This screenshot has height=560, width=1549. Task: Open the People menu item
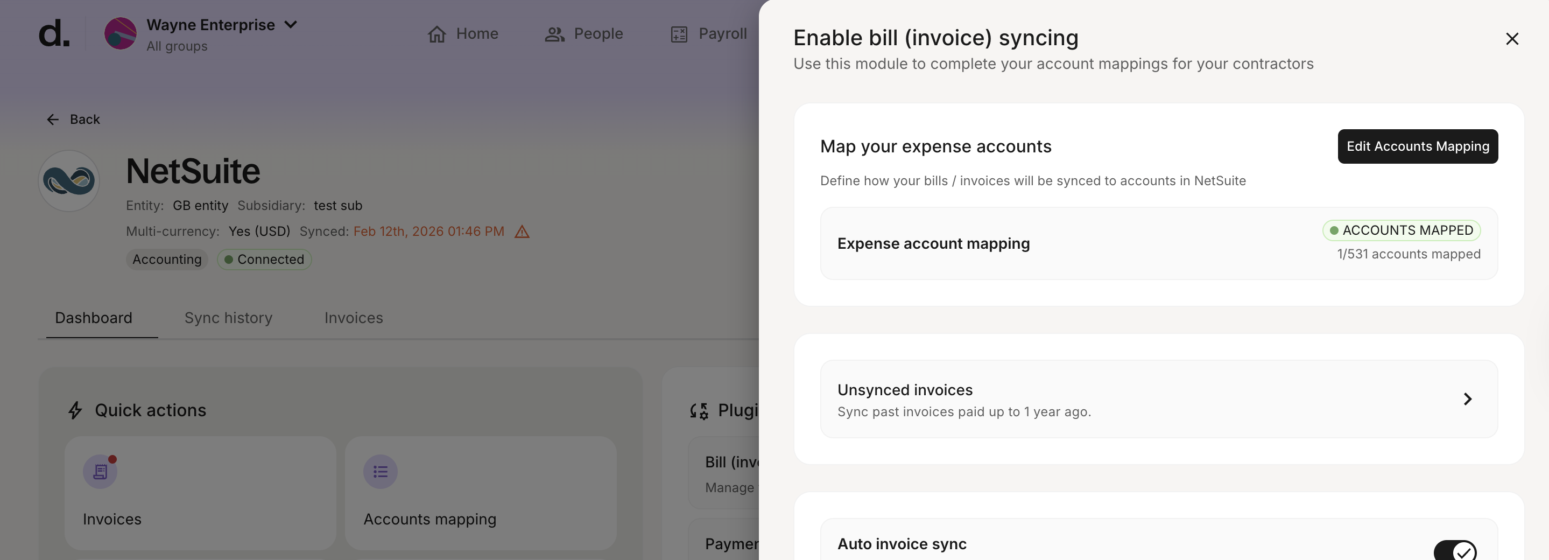[584, 34]
